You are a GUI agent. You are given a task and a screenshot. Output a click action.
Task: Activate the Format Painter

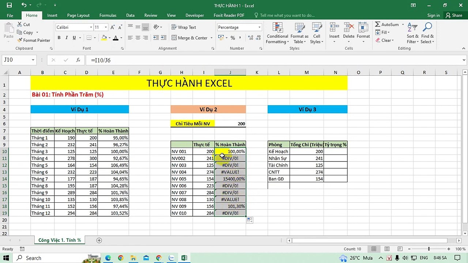(34, 41)
